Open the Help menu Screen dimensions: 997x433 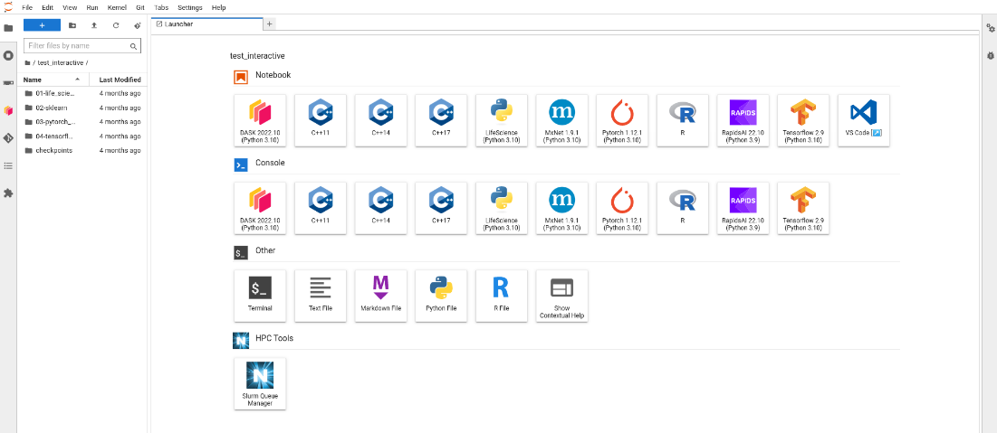[x=219, y=7]
